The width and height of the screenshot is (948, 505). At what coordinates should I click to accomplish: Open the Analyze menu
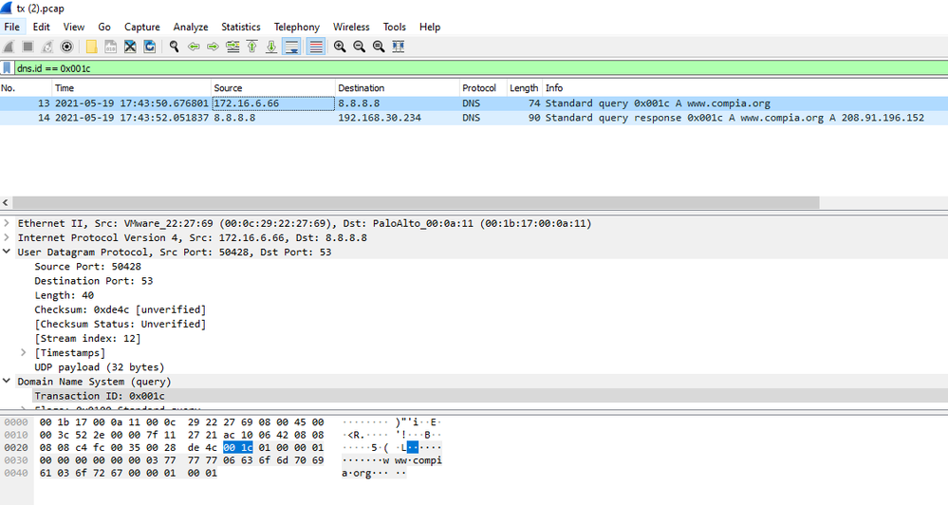tap(191, 28)
